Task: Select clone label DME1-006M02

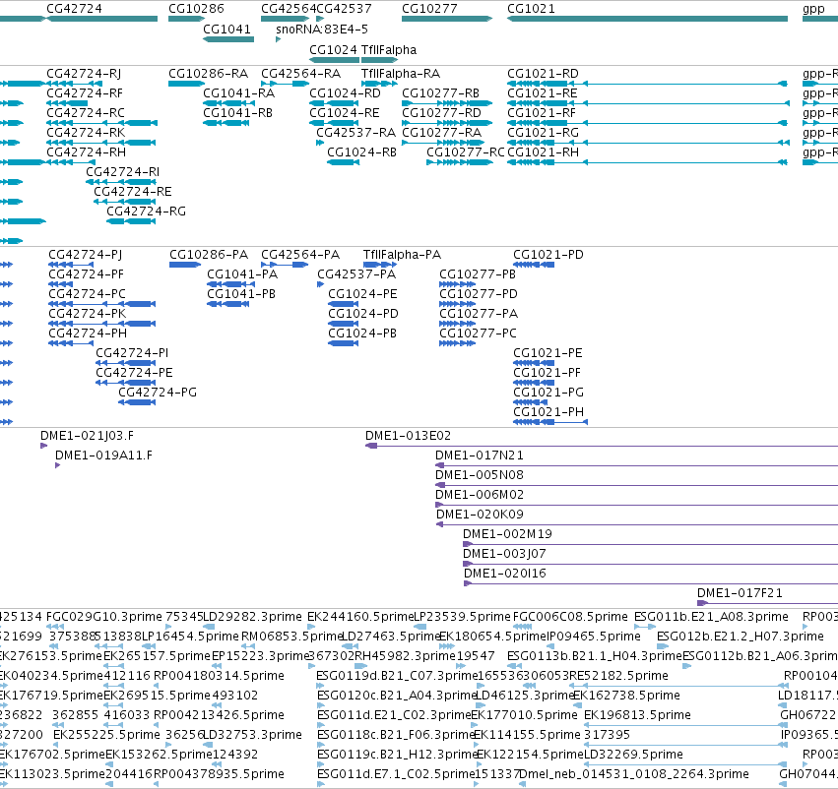Action: pos(480,495)
